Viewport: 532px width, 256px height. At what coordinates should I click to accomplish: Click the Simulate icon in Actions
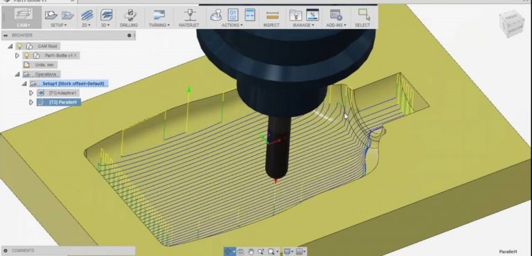(216, 15)
